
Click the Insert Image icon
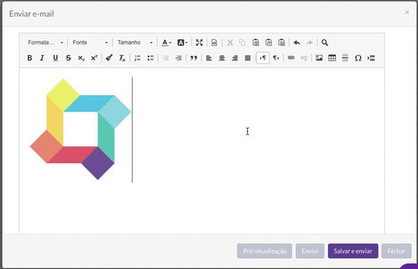pos(319,58)
